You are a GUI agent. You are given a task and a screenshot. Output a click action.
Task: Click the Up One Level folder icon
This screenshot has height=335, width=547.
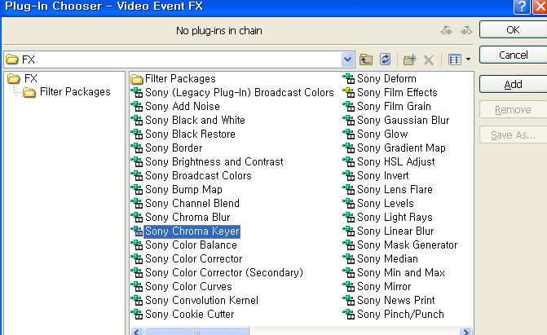[366, 60]
